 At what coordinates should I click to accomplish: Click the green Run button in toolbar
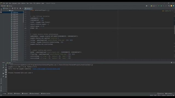tap(159, 6)
